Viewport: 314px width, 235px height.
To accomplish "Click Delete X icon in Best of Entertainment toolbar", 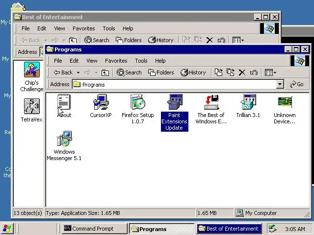I will tap(209, 40).
